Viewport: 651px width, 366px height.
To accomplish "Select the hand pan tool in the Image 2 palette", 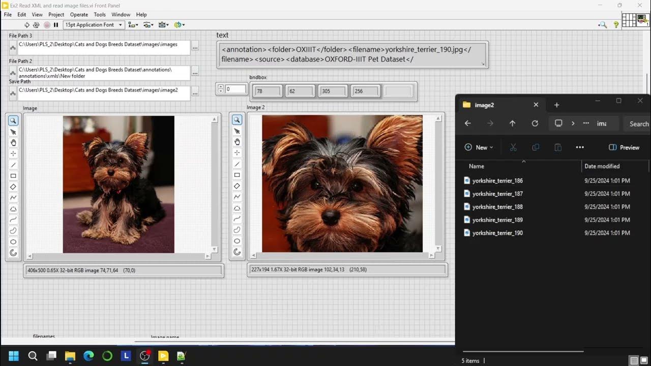I will pyautogui.click(x=237, y=142).
